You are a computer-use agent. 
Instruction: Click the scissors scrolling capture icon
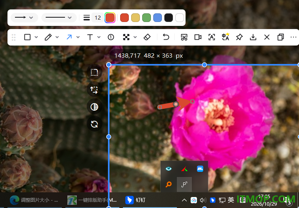tap(184, 37)
